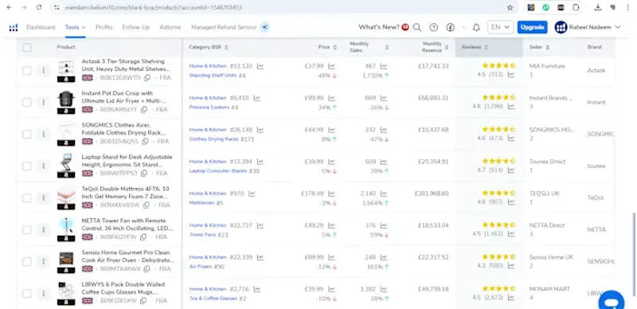Go to the Profits tab

coord(104,27)
